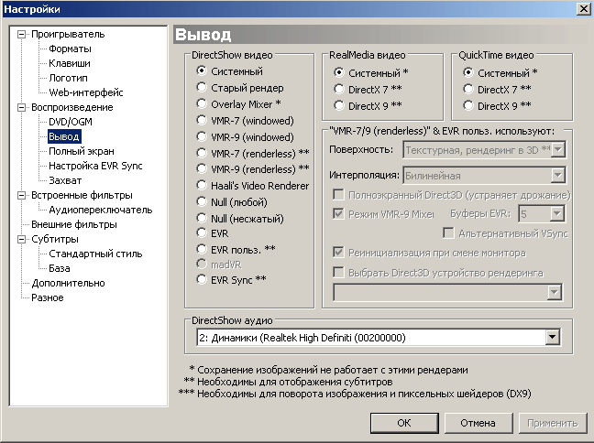Open the Полный экран settings page
This screenshot has height=443, width=594.
(x=81, y=151)
